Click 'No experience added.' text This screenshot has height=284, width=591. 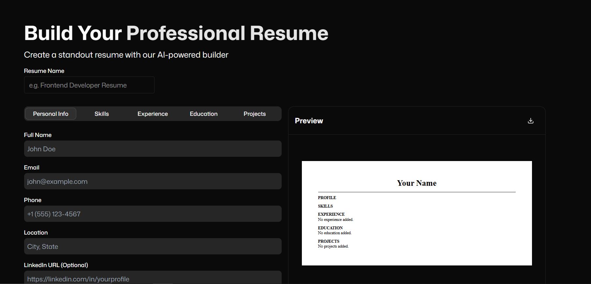pyautogui.click(x=335, y=220)
